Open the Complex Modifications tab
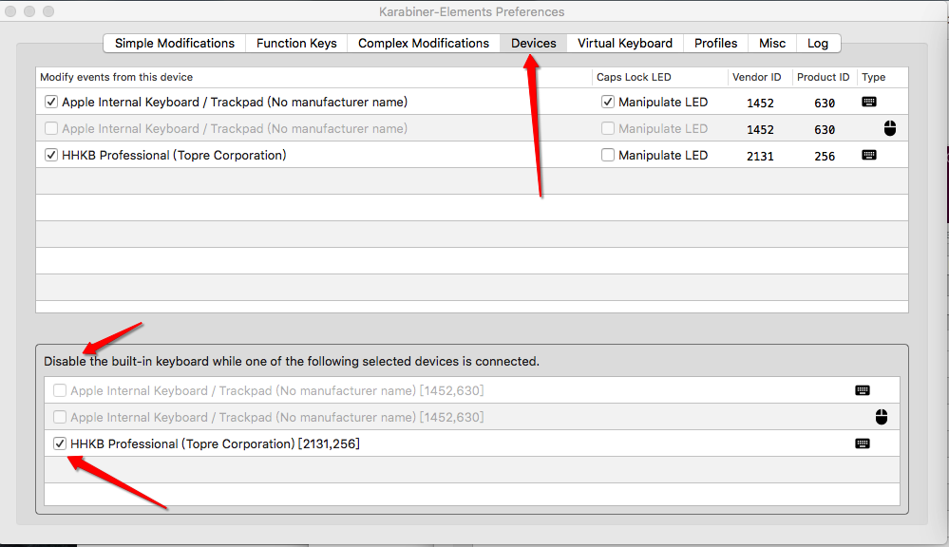Screen dimensions: 949x547 pos(423,44)
